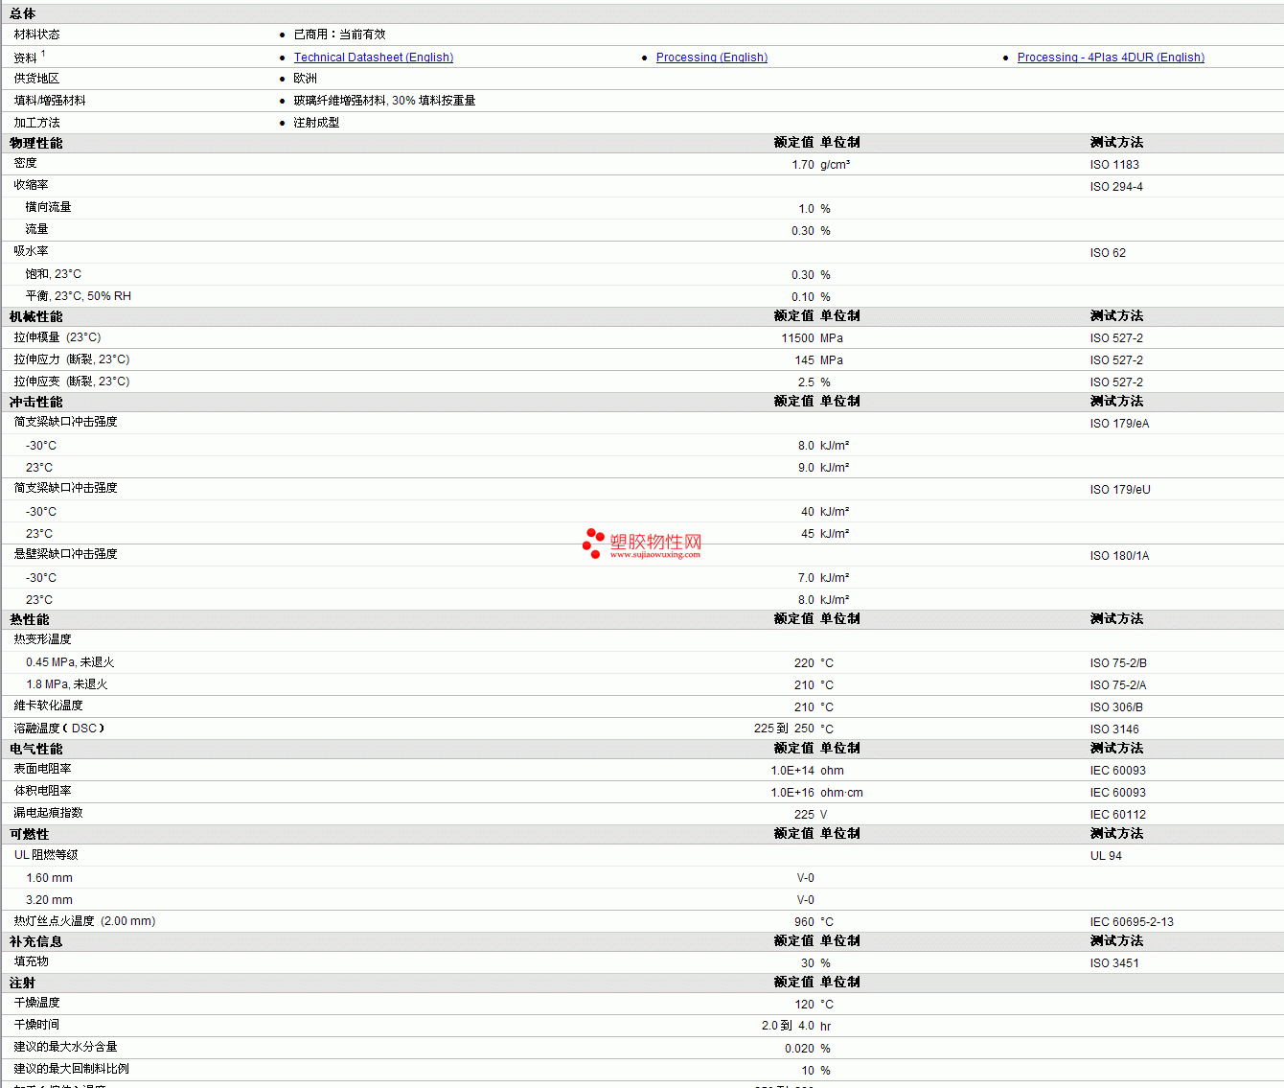Select the '平衡, 23°C, 50% RH' row label

point(79,296)
